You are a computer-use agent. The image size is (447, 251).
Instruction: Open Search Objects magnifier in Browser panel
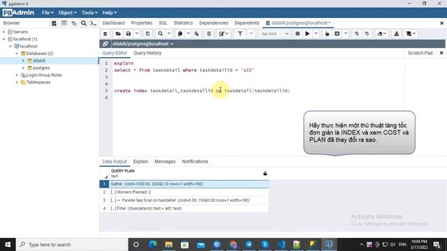pyautogui.click(x=84, y=23)
